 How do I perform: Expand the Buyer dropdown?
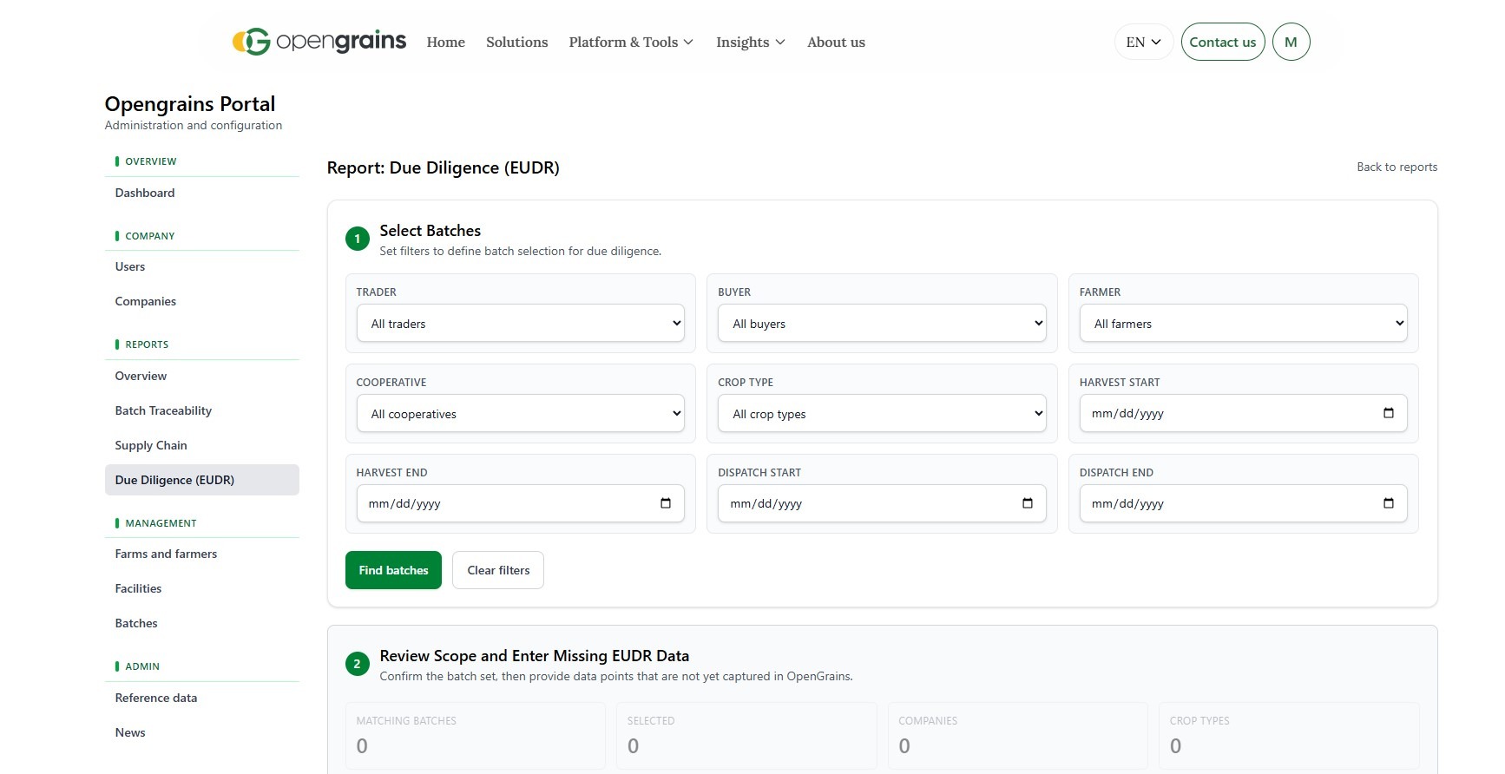882,324
